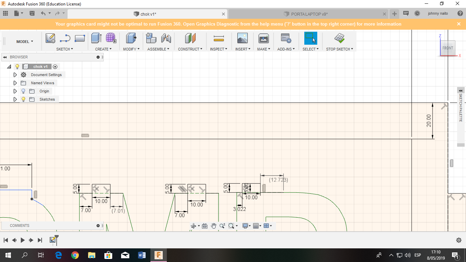This screenshot has height=262, width=466.
Task: Close the chok v1 tab
Action: pyautogui.click(x=223, y=14)
